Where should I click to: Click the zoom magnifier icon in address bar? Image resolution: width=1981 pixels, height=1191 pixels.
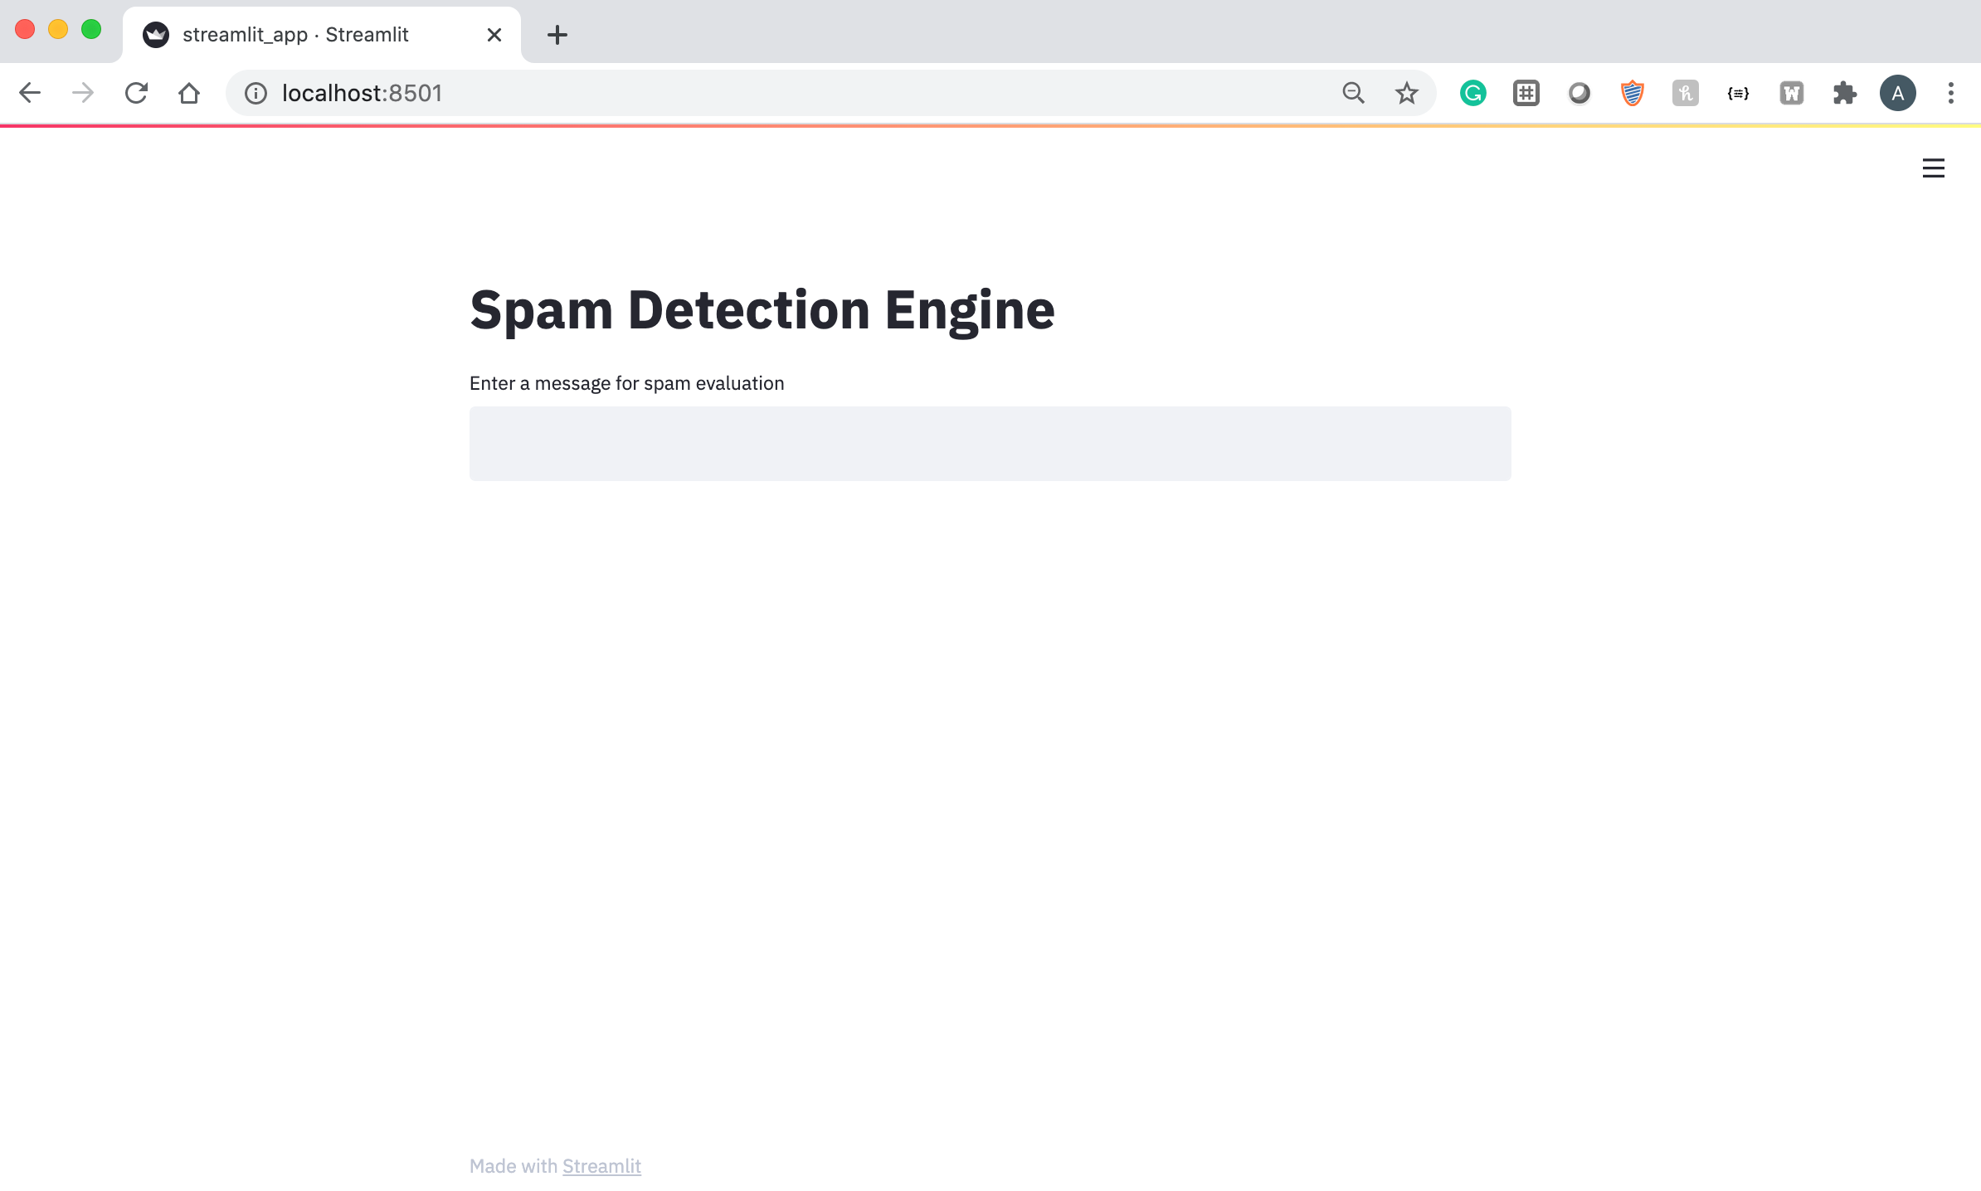(x=1353, y=93)
